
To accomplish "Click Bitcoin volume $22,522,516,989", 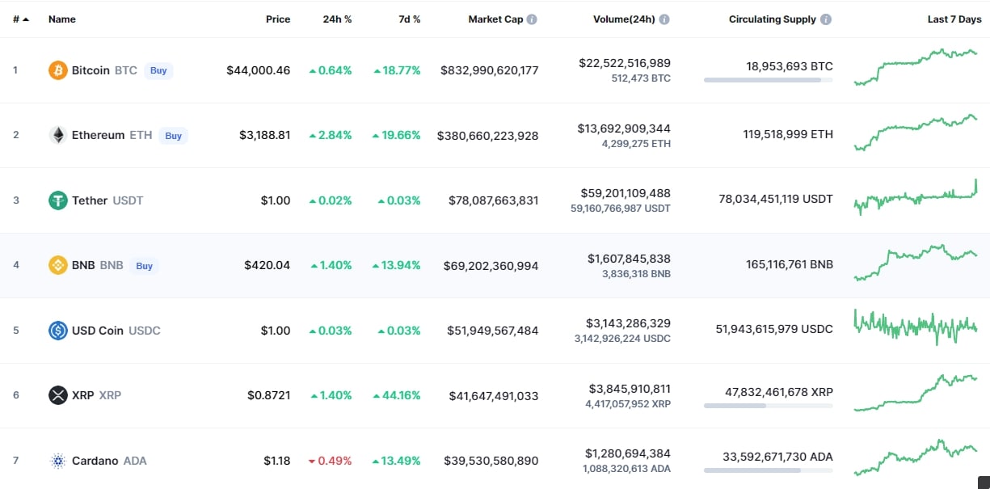I will coord(625,62).
